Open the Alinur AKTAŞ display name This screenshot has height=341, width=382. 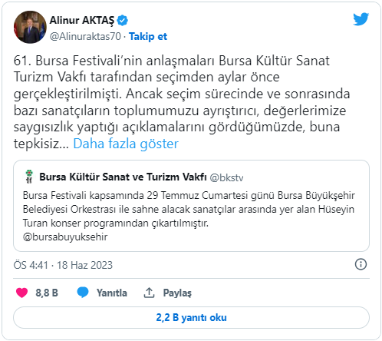tap(82, 20)
